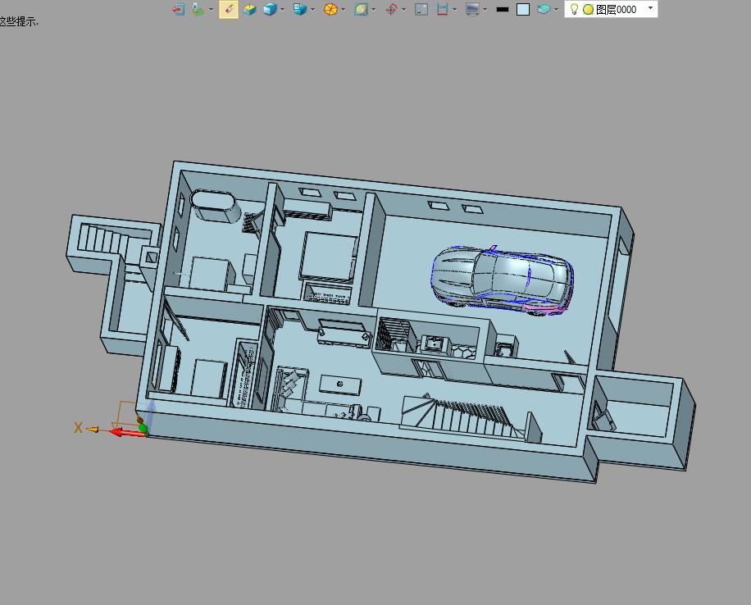This screenshot has width=751, height=605.
Task: Open the section view dropdown arrow
Action: click(374, 9)
